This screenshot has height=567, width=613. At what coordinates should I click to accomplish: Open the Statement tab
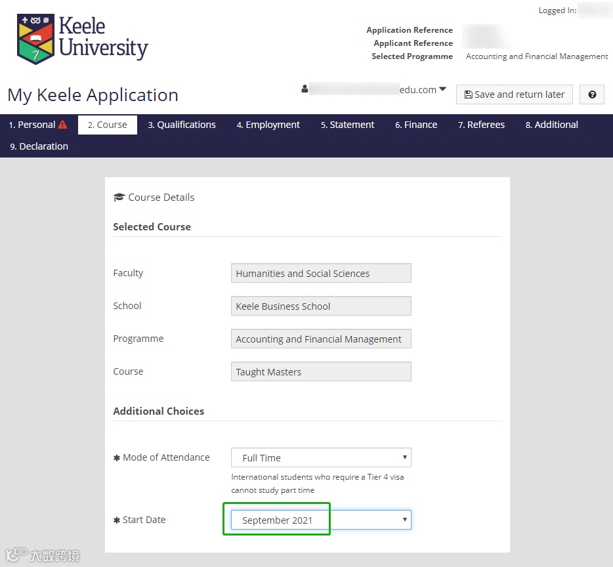click(x=347, y=125)
